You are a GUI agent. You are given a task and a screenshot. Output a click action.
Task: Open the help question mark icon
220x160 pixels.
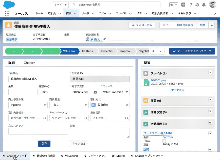tap(191, 5)
